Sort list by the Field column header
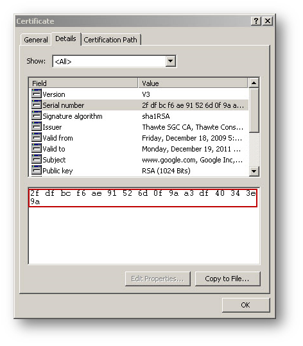303x346 pixels. tap(83, 83)
